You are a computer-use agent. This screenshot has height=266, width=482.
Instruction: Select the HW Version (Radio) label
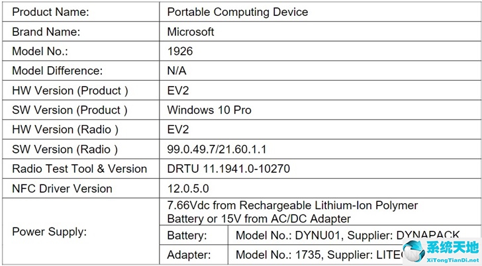65,130
